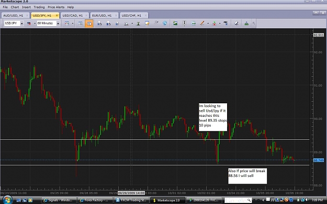Click the 92.51 price label on axis

pos(319,35)
